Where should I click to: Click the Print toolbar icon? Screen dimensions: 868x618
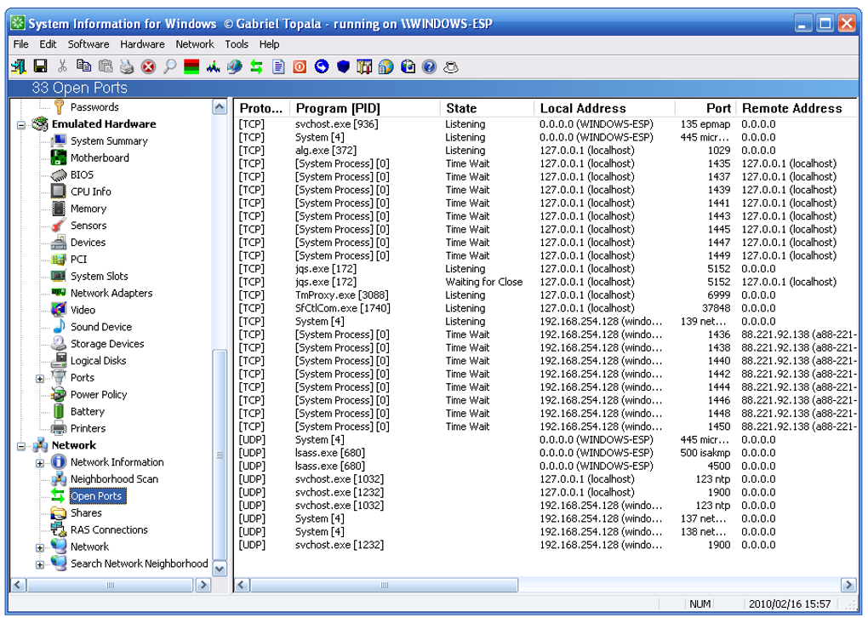tap(127, 66)
